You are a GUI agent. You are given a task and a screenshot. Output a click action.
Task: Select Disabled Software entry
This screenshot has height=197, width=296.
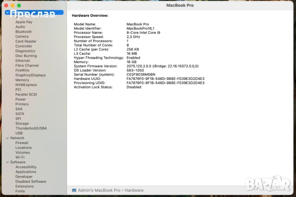point(31,182)
